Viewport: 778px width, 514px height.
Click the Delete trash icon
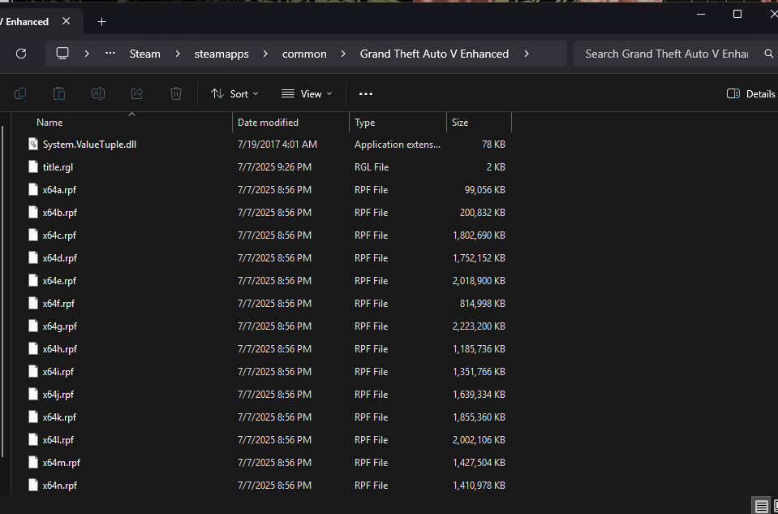click(176, 94)
